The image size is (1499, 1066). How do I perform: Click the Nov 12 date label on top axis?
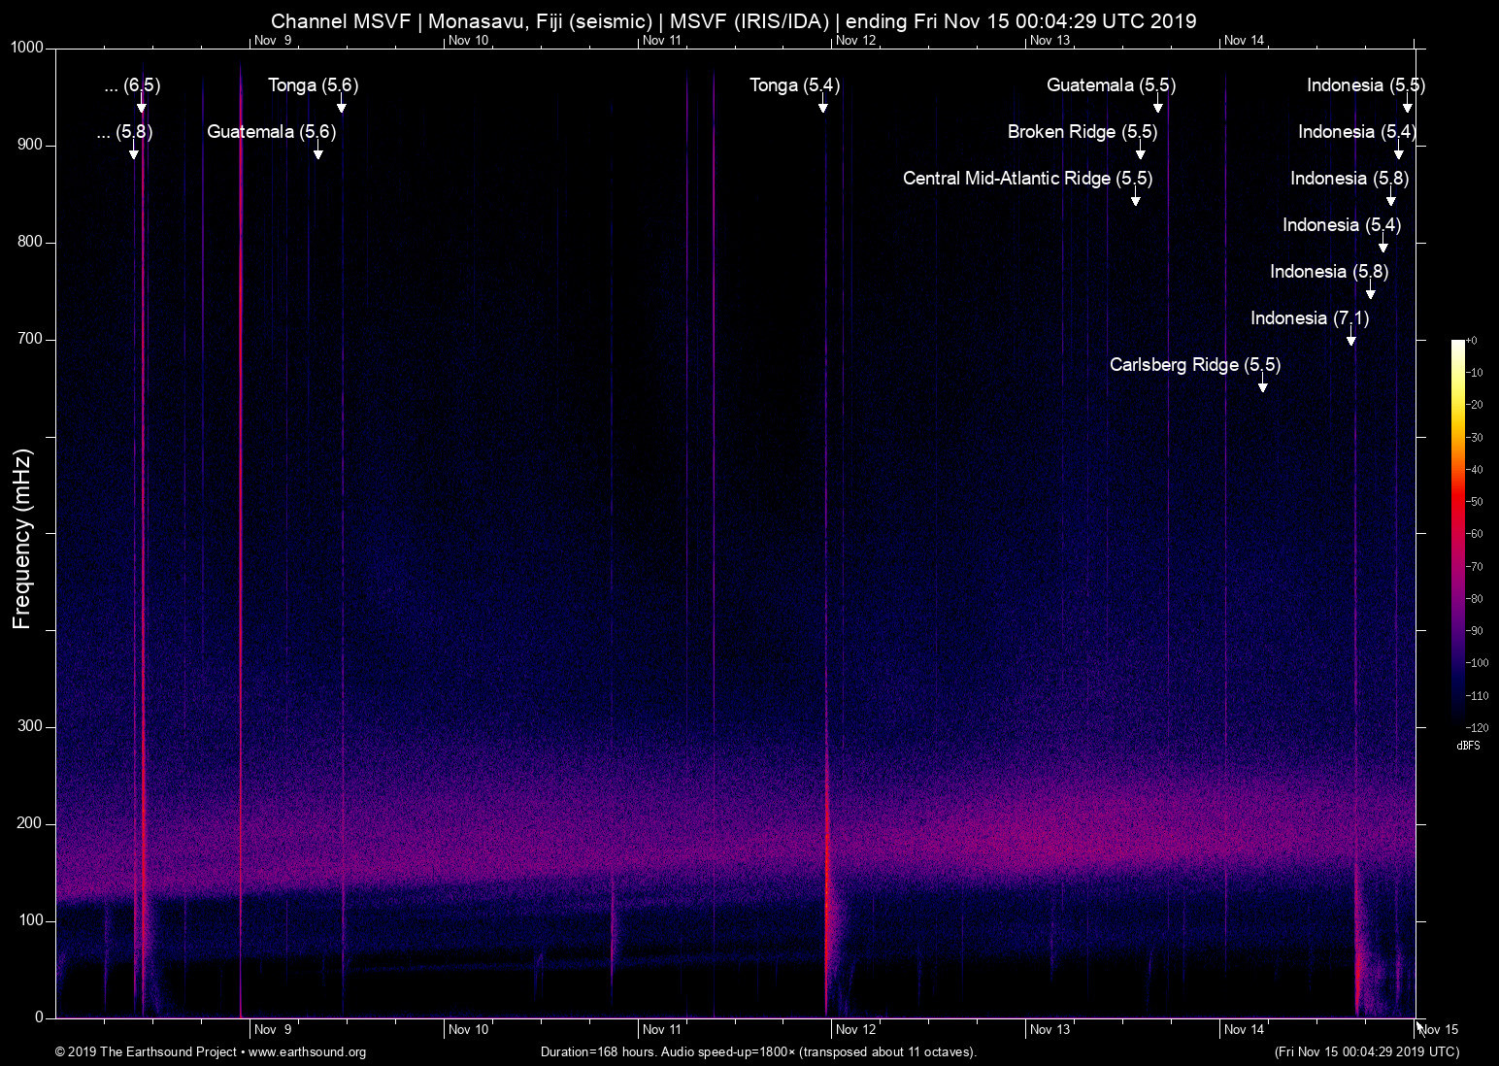[x=855, y=41]
